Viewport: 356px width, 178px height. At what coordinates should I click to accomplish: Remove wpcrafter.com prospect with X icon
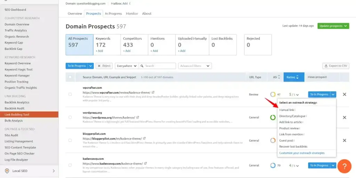[345, 94]
